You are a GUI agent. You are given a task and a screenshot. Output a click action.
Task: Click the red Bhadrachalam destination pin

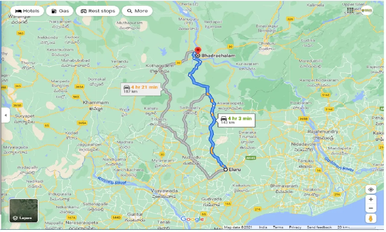tap(198, 51)
